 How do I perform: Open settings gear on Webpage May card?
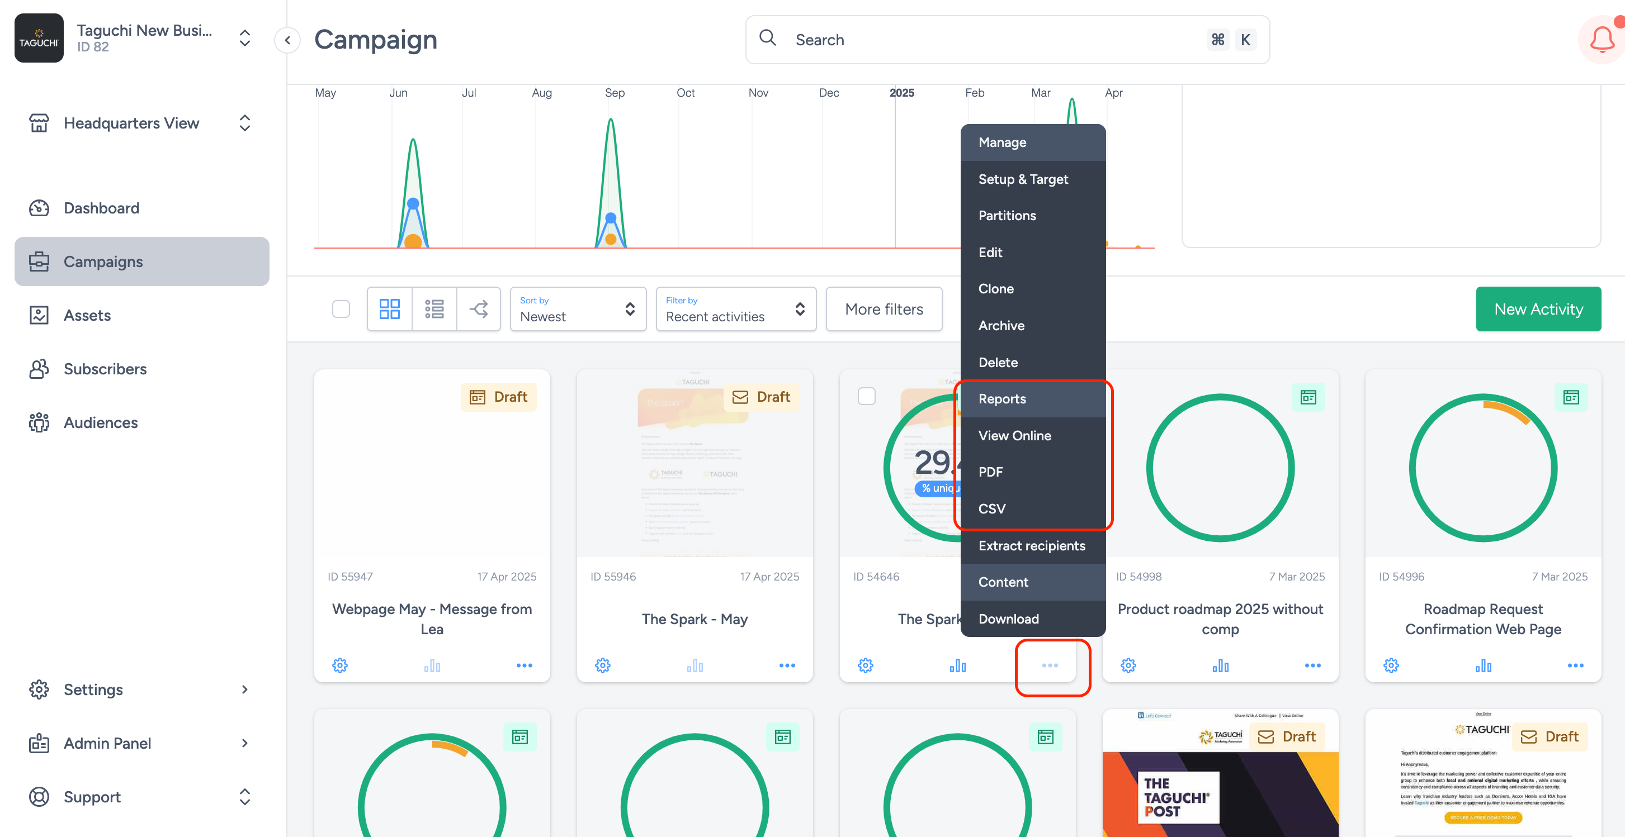tap(340, 665)
